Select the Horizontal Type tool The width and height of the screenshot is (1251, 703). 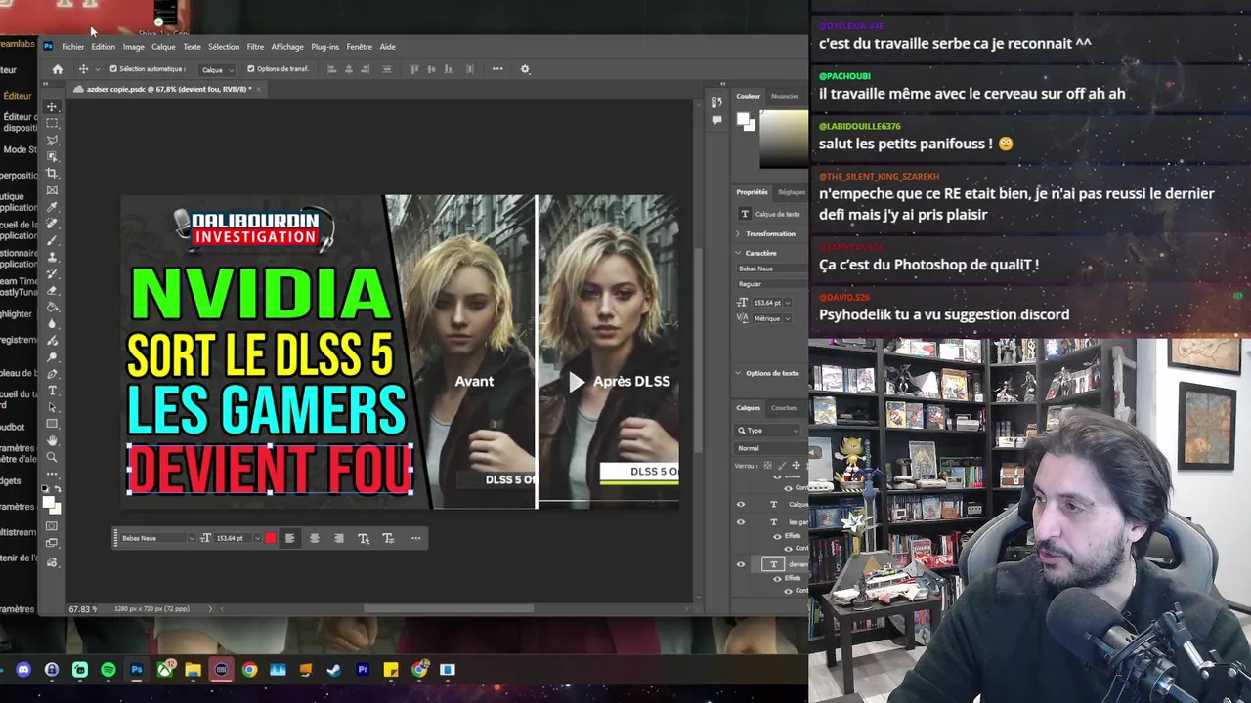pos(52,391)
